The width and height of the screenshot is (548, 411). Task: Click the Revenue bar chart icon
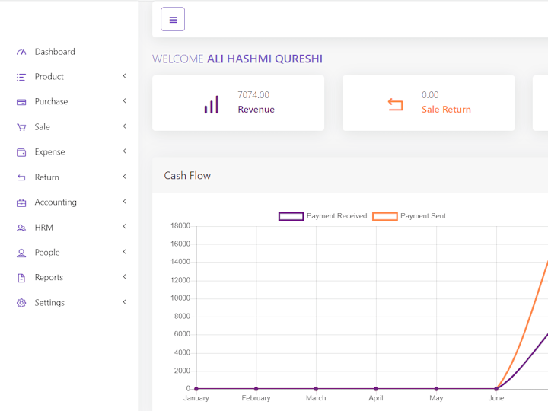[x=212, y=104]
